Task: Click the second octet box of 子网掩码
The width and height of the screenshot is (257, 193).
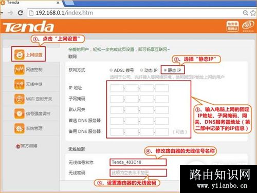Action: click(x=132, y=99)
